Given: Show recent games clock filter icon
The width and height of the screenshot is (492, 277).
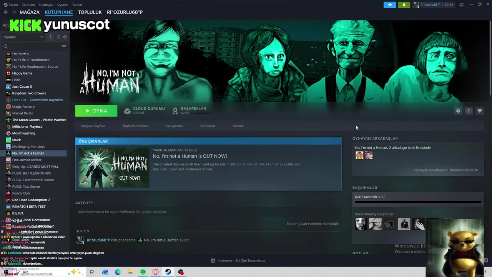Looking at the screenshot, I should 58,37.
